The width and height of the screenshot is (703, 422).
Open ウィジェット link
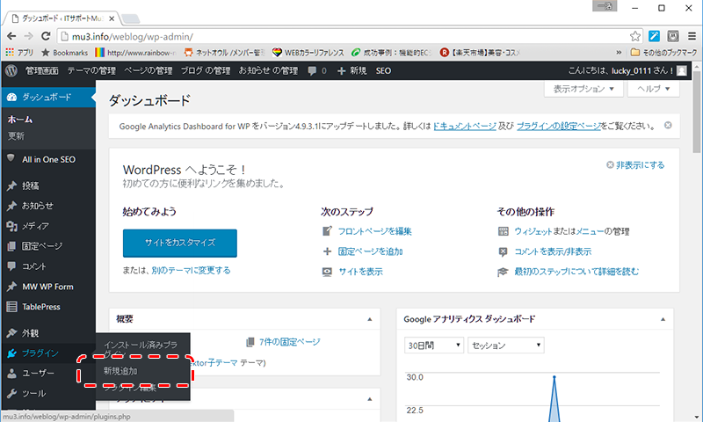(533, 231)
